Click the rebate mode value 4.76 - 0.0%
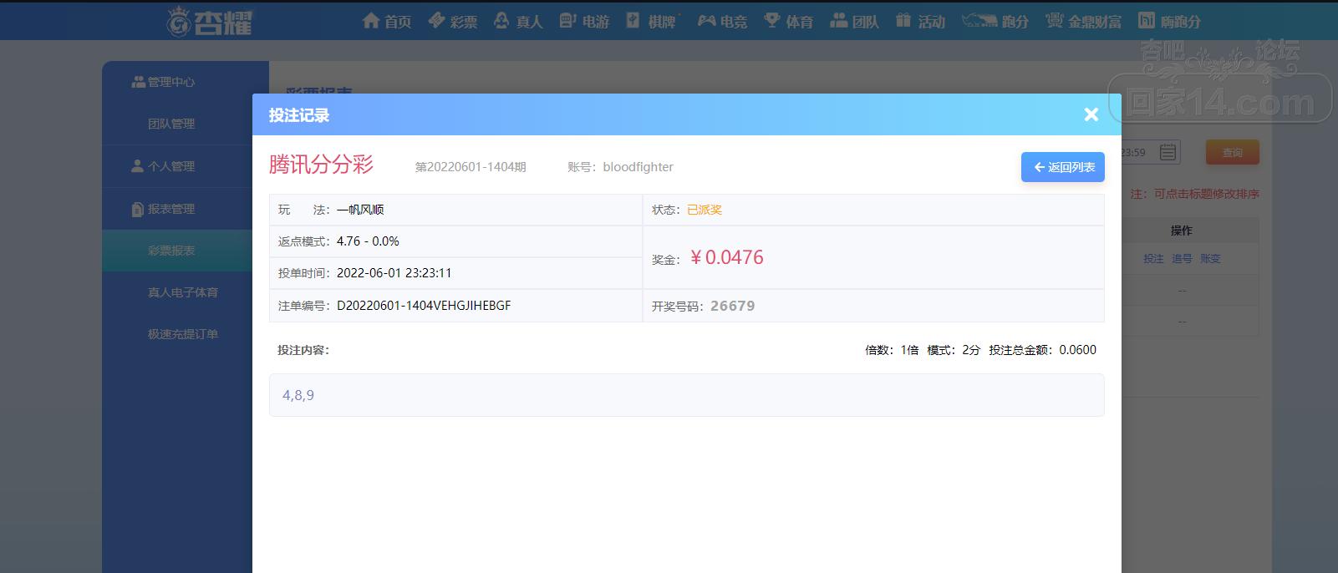Screen dimensions: 1338x573 pos(368,241)
